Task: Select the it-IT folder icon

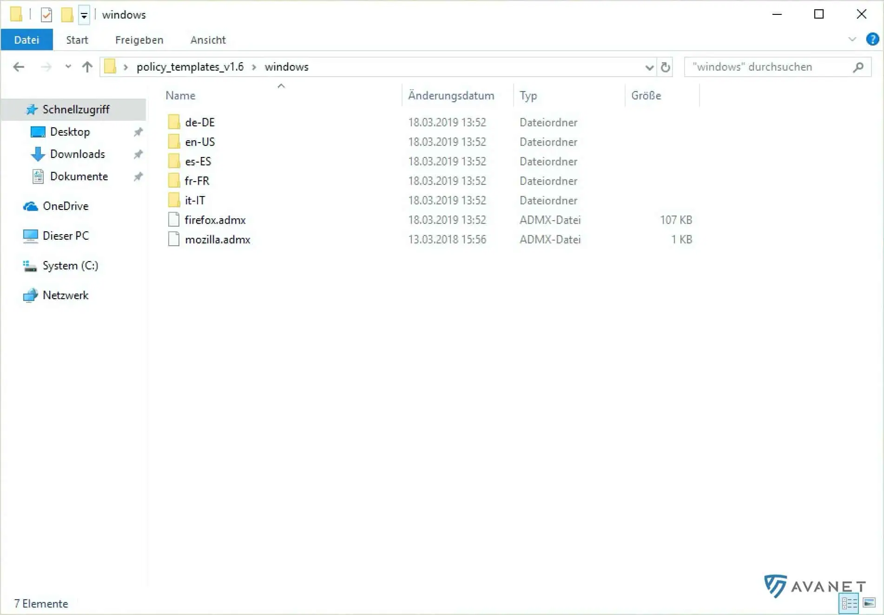Action: pos(174,200)
